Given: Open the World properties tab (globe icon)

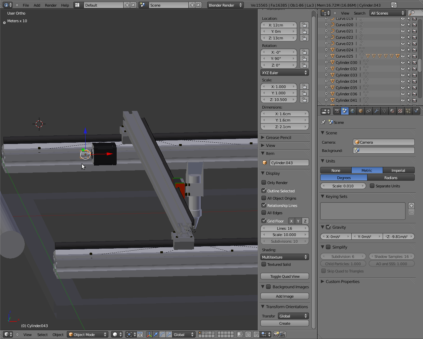Looking at the screenshot, I should coord(353,111).
